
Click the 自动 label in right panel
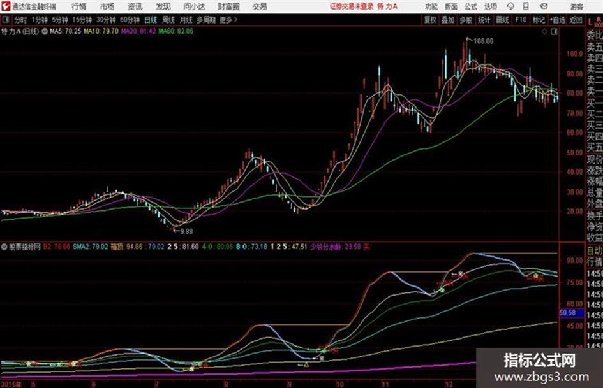595,251
